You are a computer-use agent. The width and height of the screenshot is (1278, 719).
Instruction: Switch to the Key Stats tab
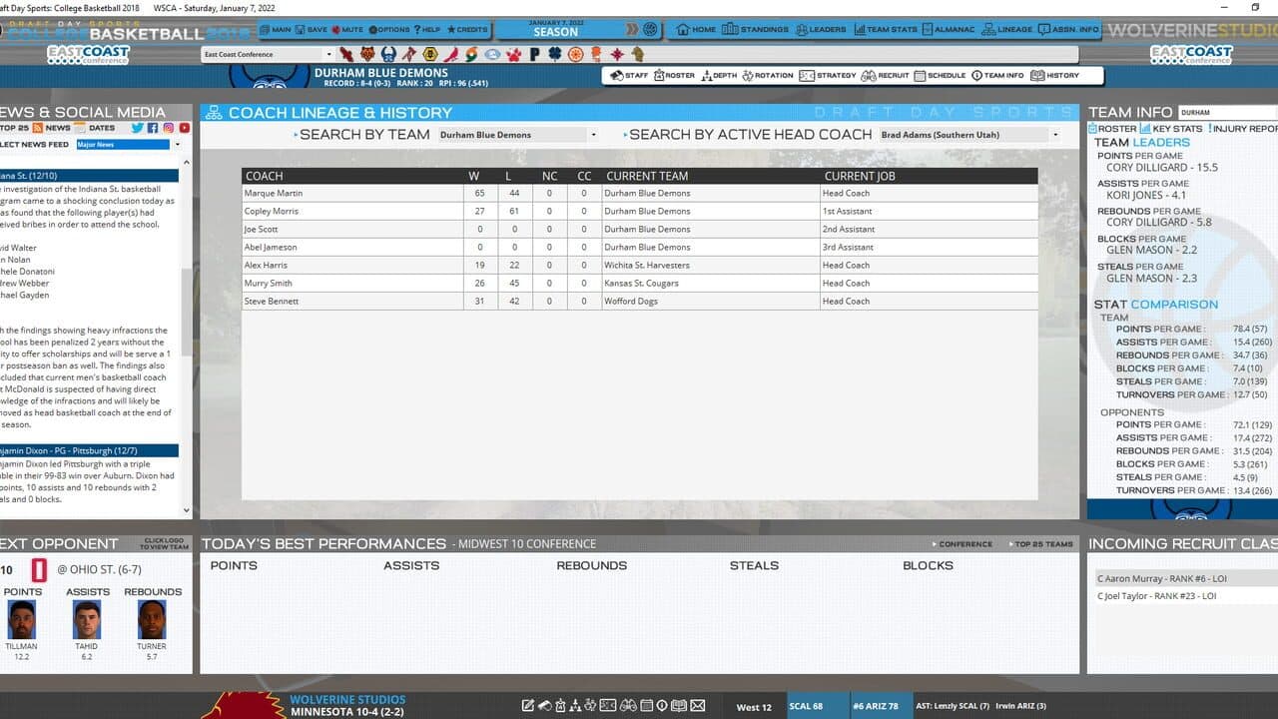click(1172, 129)
